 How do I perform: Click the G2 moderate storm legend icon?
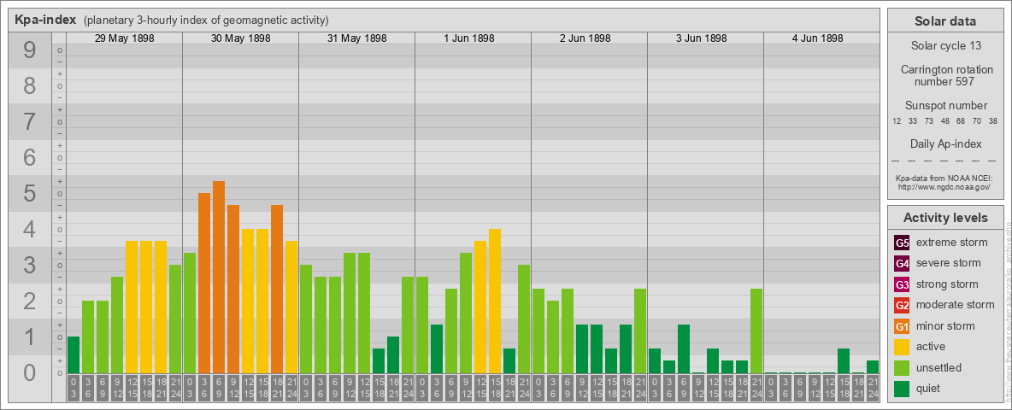pyautogui.click(x=902, y=305)
